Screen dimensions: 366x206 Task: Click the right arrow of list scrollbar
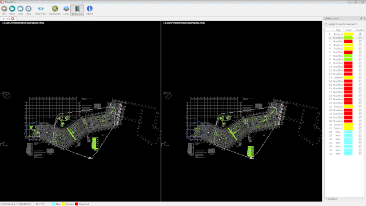[x=363, y=199]
